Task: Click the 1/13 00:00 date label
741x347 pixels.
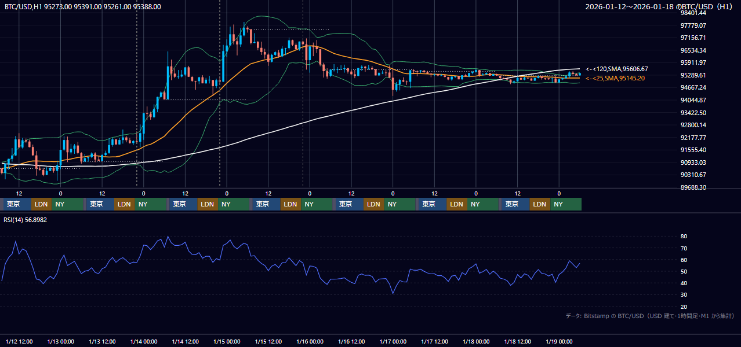Action: point(61,341)
